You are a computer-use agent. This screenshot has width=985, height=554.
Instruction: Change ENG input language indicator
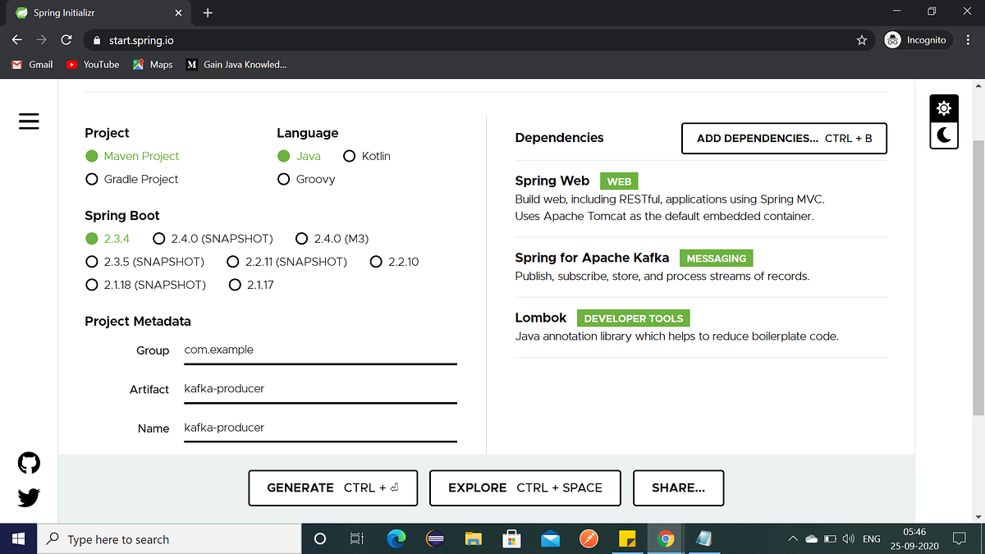(x=872, y=539)
